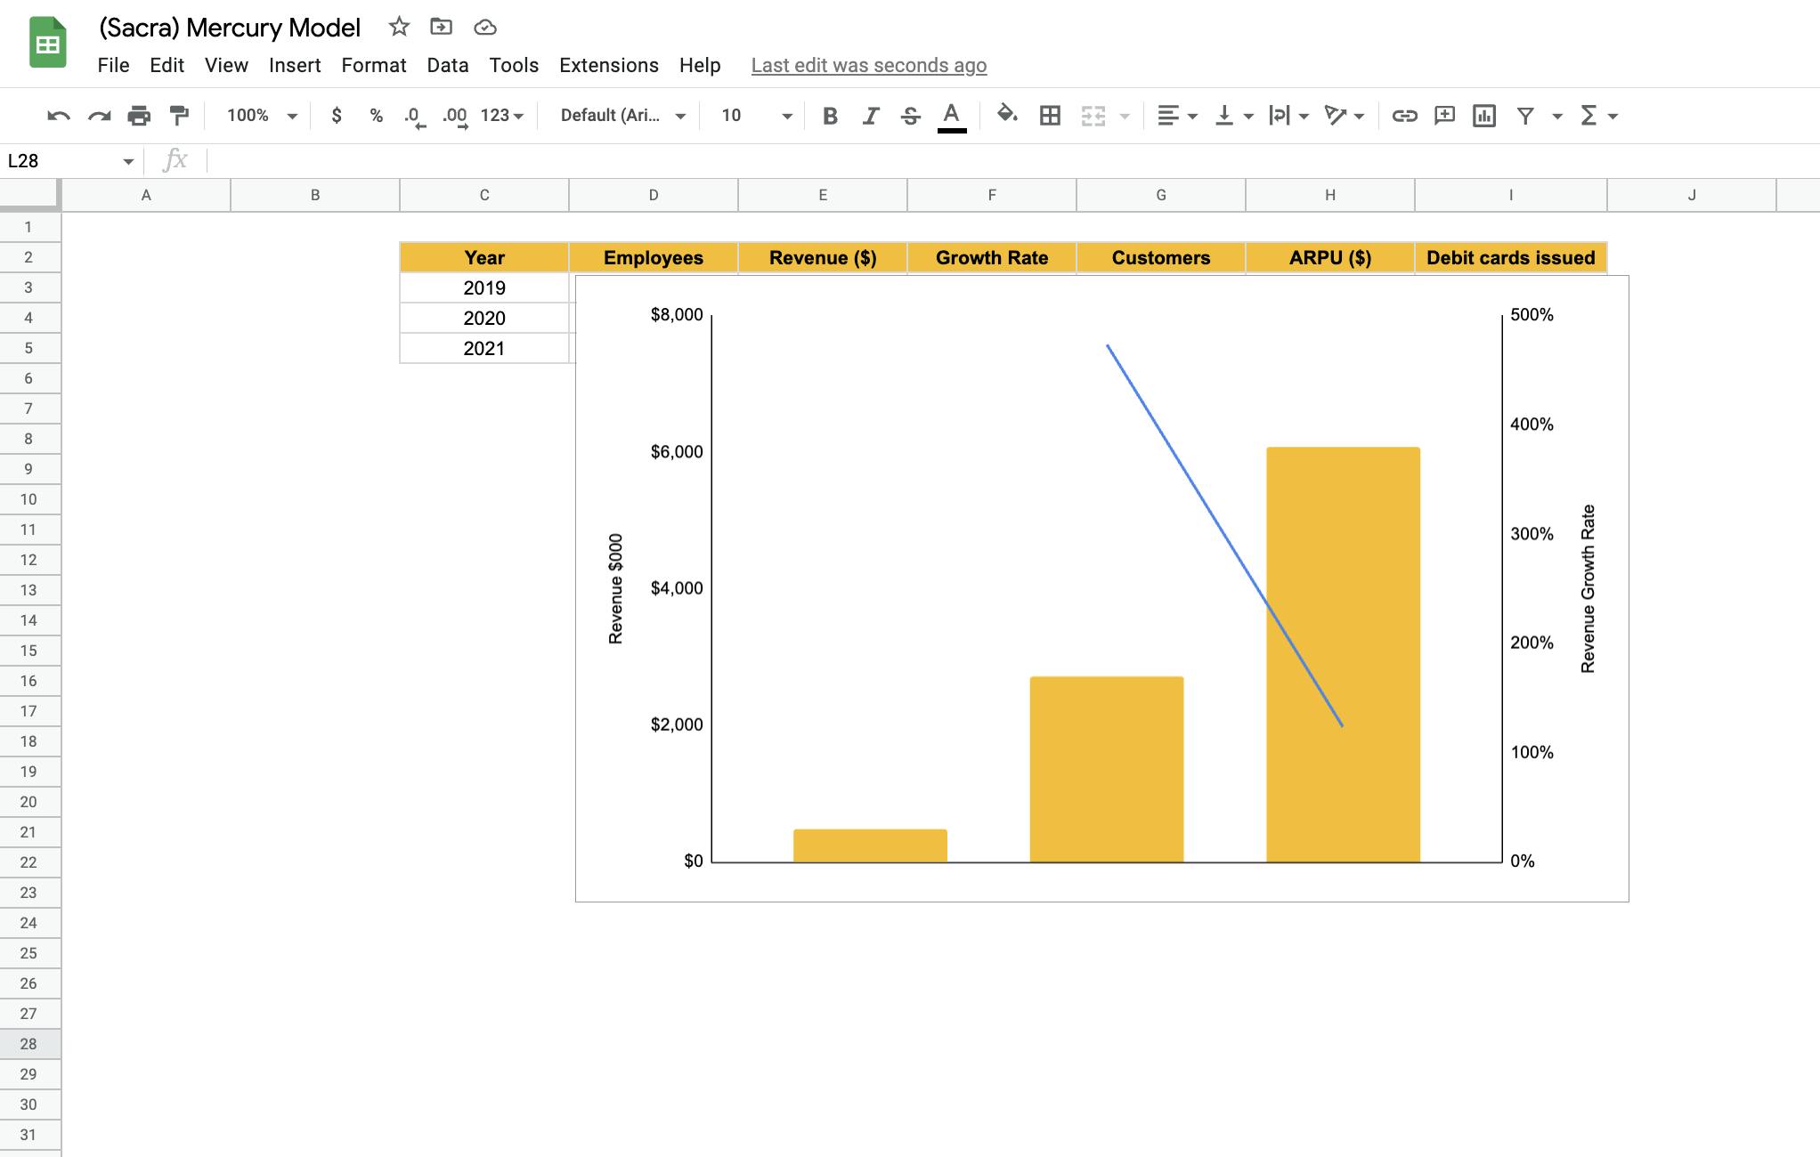
Task: Increase decimal places icon
Action: 455,117
